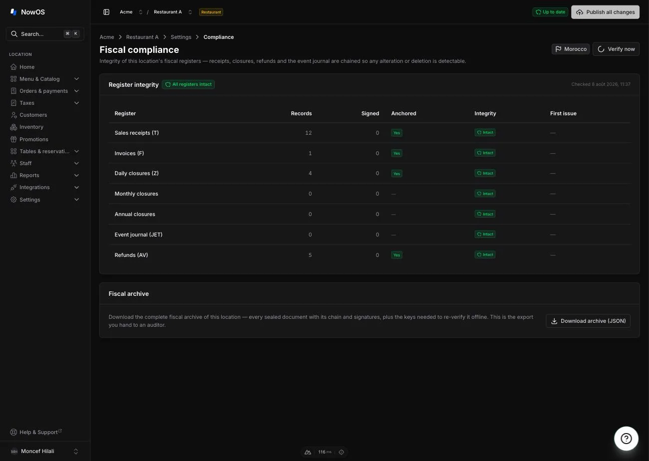Click Anchored Yes badge for Invoices (F)
This screenshot has height=461, width=649.
[x=397, y=153]
